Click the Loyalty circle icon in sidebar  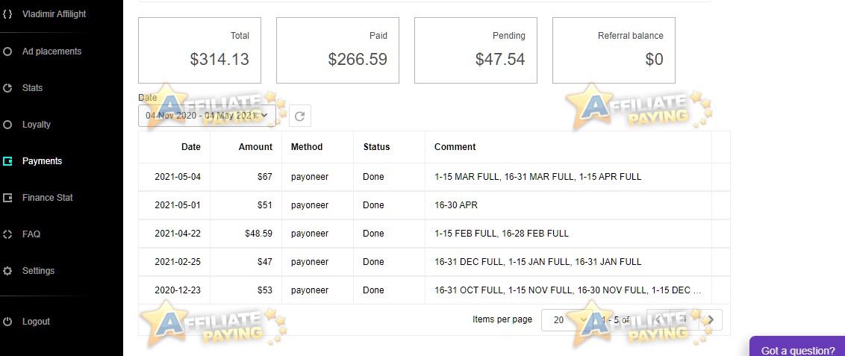pos(7,125)
